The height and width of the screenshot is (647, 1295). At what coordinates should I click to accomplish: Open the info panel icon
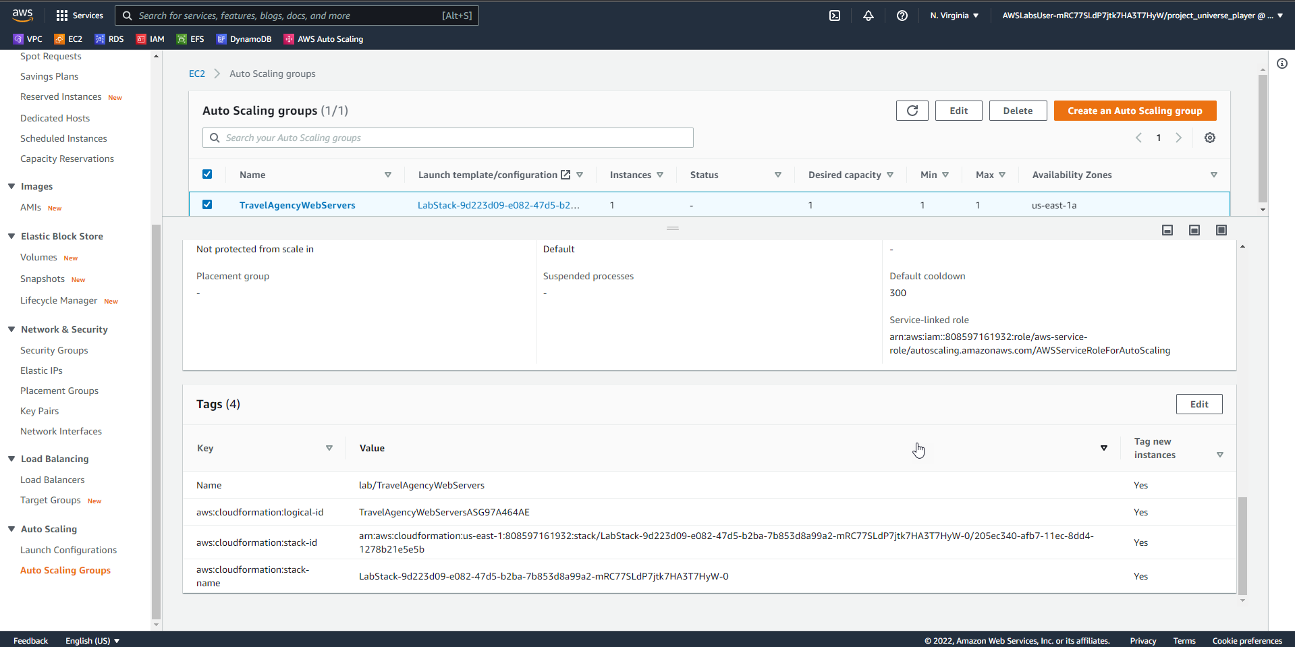(1282, 63)
